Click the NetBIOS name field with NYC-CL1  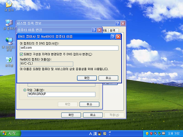tap(47, 64)
